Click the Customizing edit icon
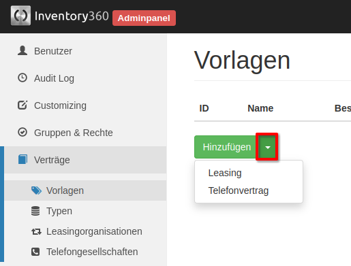The image size is (351, 266). pyautogui.click(x=22, y=105)
